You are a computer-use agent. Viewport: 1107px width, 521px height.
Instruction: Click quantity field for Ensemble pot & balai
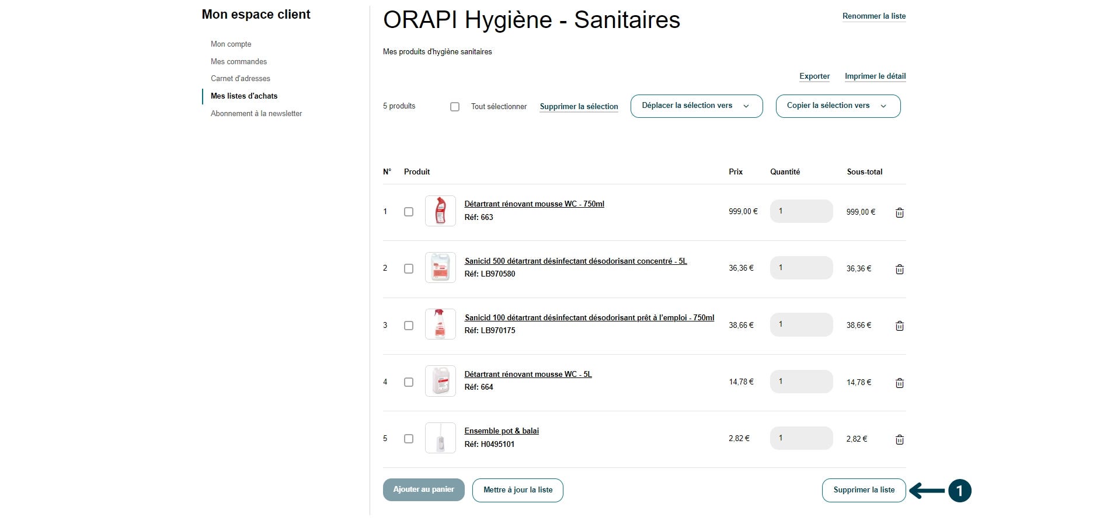[801, 438]
